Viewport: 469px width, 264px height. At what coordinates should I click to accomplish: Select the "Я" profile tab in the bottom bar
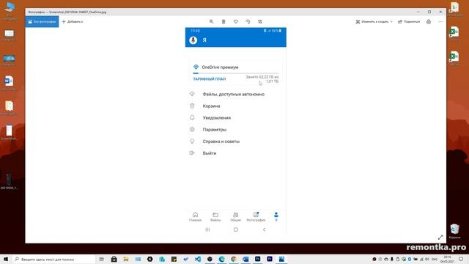pos(276,217)
